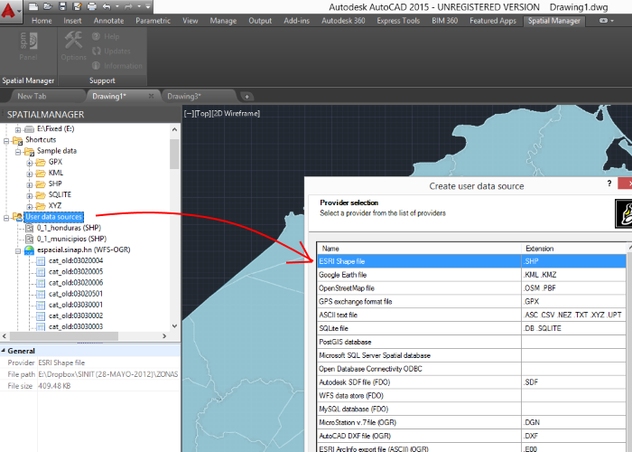Click the table icon of cat_old:03020501
The height and width of the screenshot is (452, 632).
[41, 294]
